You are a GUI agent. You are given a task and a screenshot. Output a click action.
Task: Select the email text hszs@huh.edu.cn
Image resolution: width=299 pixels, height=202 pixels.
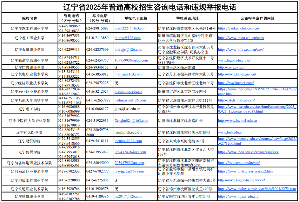[x=128, y=132]
